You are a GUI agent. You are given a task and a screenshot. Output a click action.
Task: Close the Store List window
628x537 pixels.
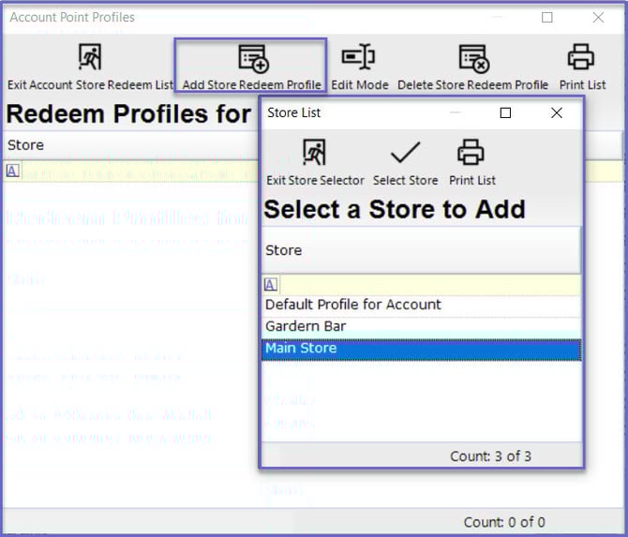[x=556, y=112]
